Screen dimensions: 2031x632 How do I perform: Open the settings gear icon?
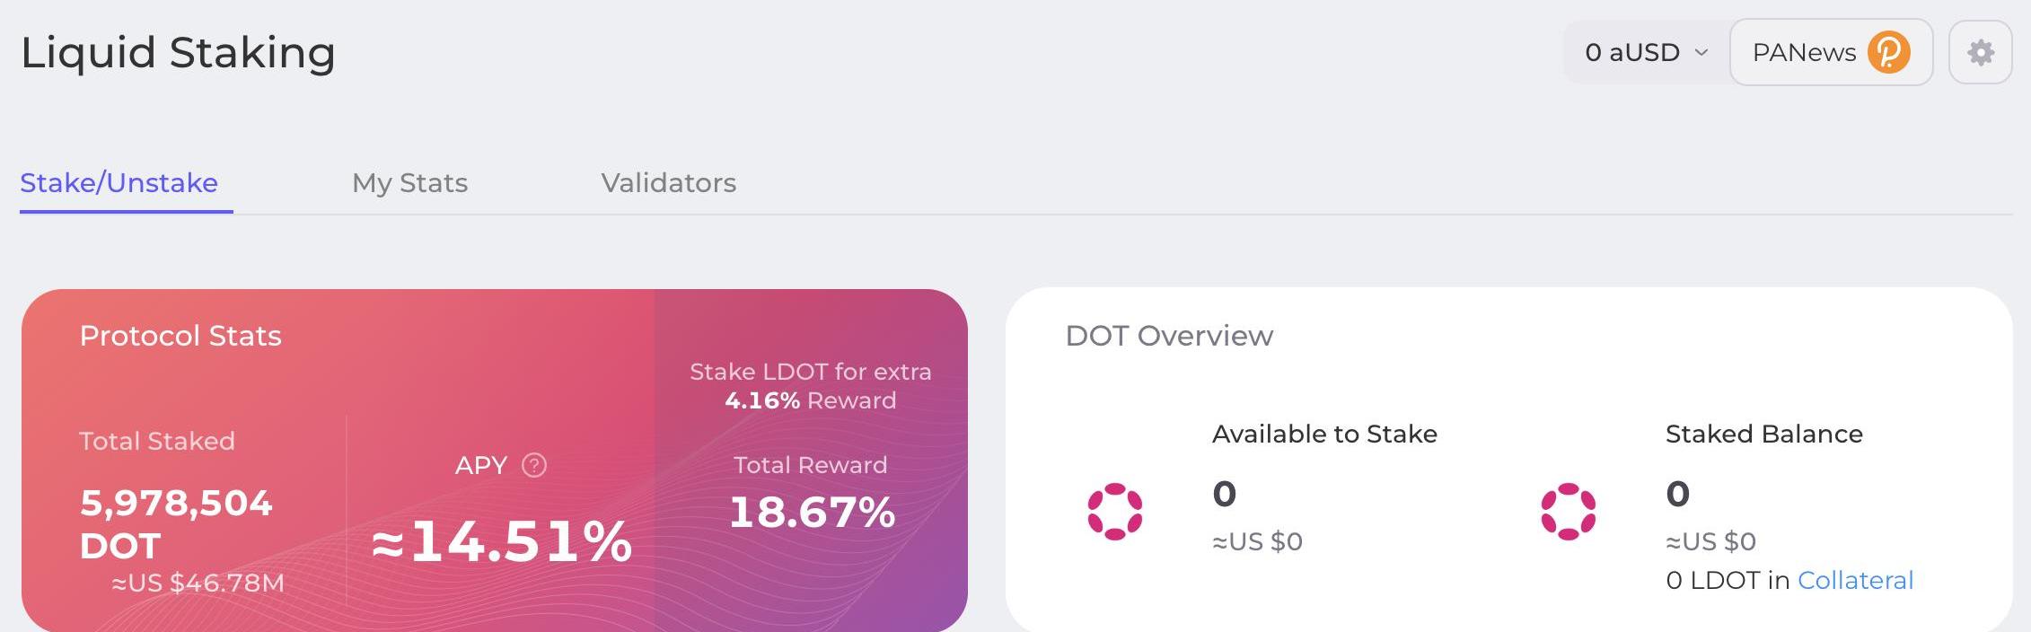(1980, 53)
